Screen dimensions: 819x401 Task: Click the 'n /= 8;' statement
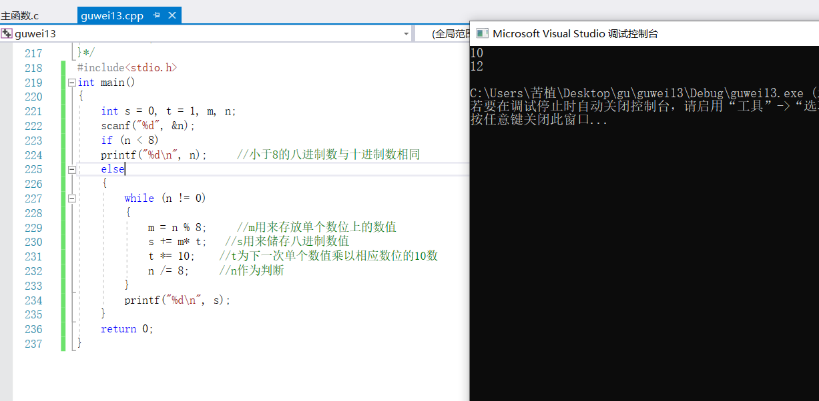pyautogui.click(x=169, y=271)
